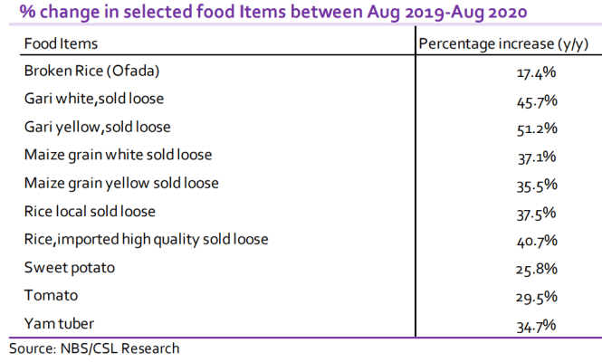Click the Maize grain white sold loose label
The width and height of the screenshot is (602, 362).
118,155
